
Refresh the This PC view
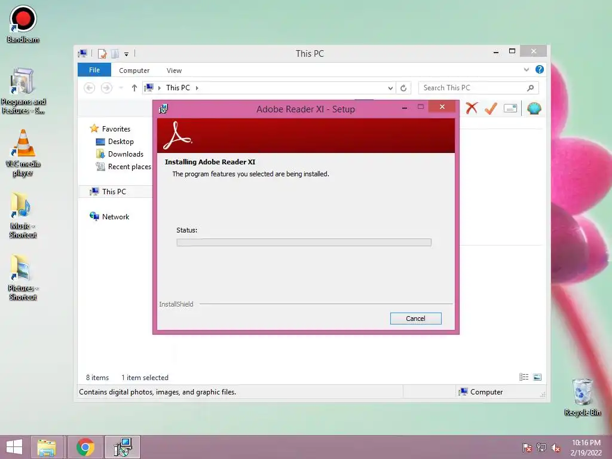[403, 88]
